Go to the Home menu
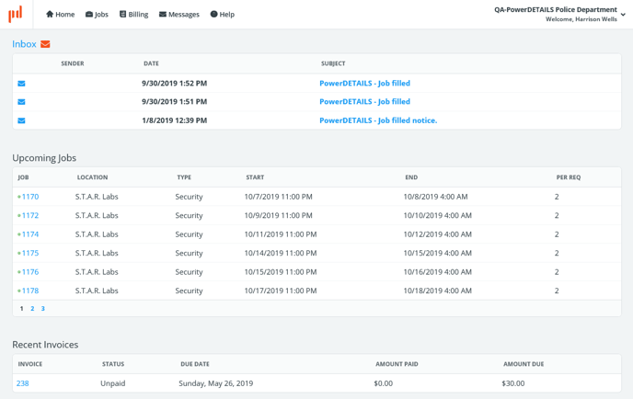 61,15
